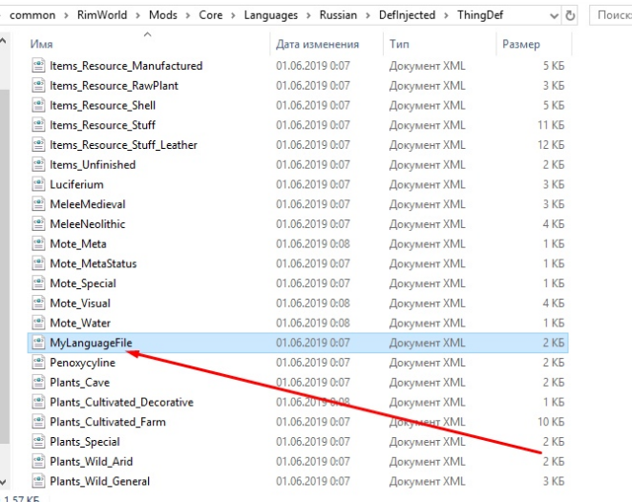Navigate to the Mods folder in breadcrumb
The height and width of the screenshot is (502, 632).
pos(163,15)
